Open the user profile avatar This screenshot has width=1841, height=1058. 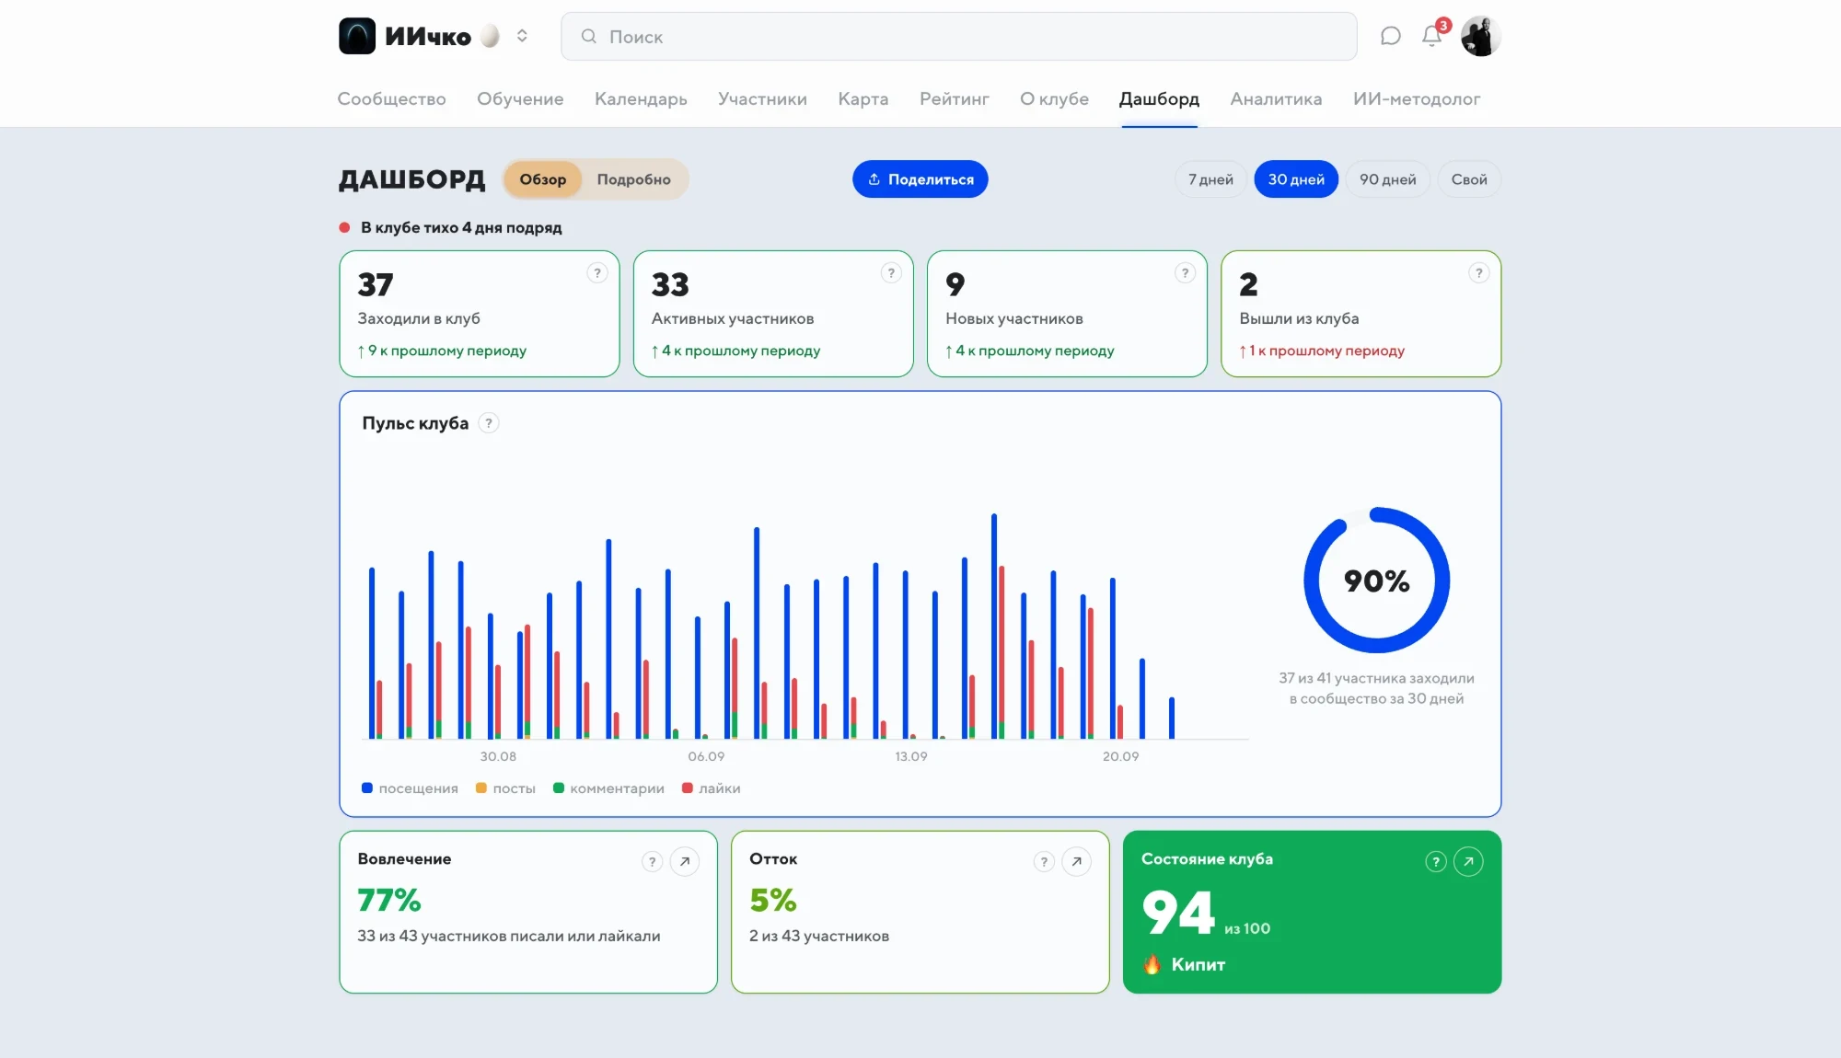pyautogui.click(x=1481, y=36)
